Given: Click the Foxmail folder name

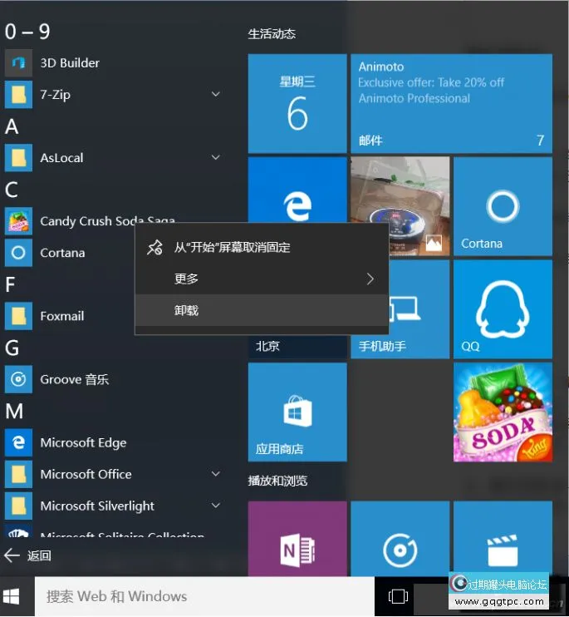Looking at the screenshot, I should [62, 316].
